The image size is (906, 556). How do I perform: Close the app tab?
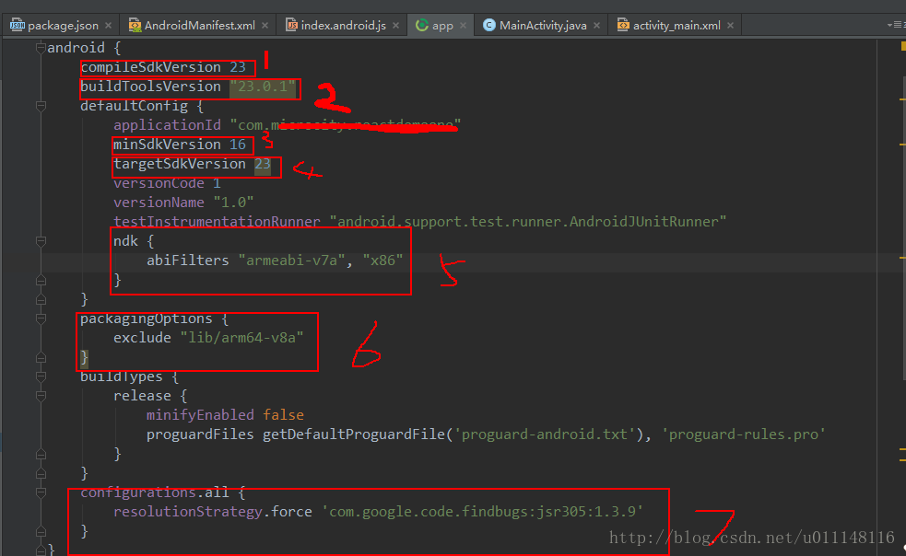[x=463, y=26]
